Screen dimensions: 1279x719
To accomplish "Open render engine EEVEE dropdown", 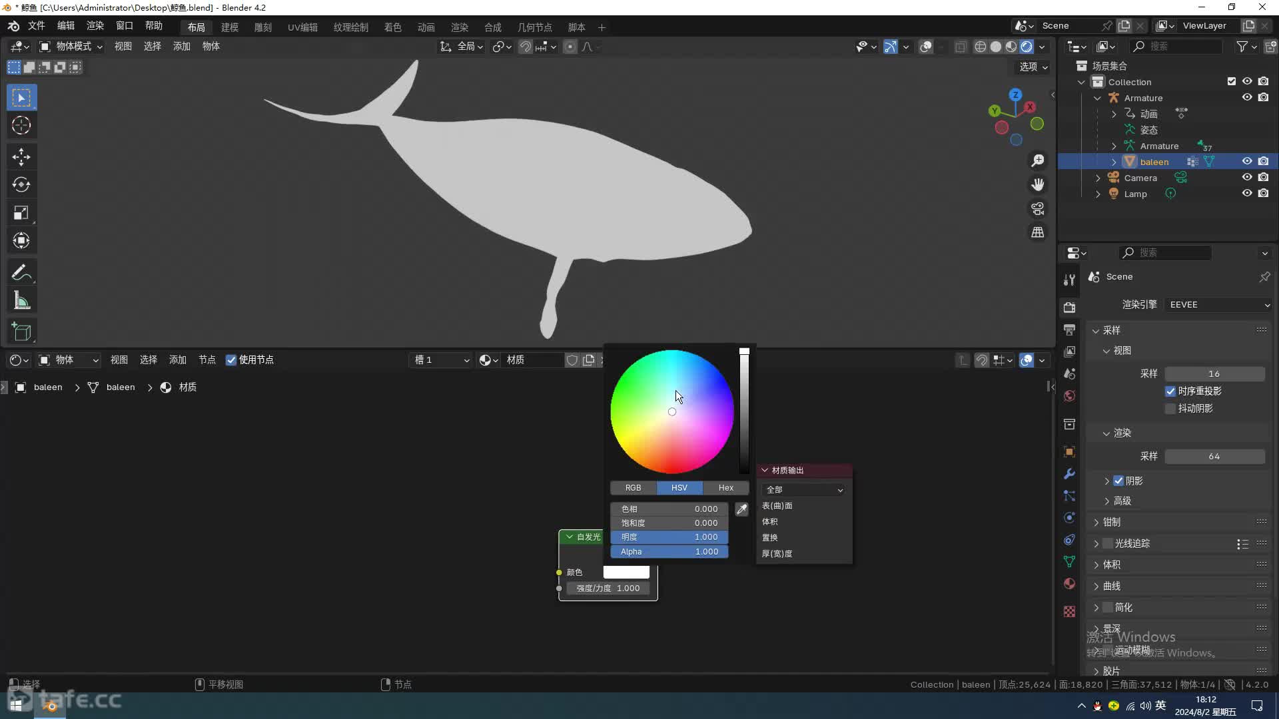I will pos(1218,305).
